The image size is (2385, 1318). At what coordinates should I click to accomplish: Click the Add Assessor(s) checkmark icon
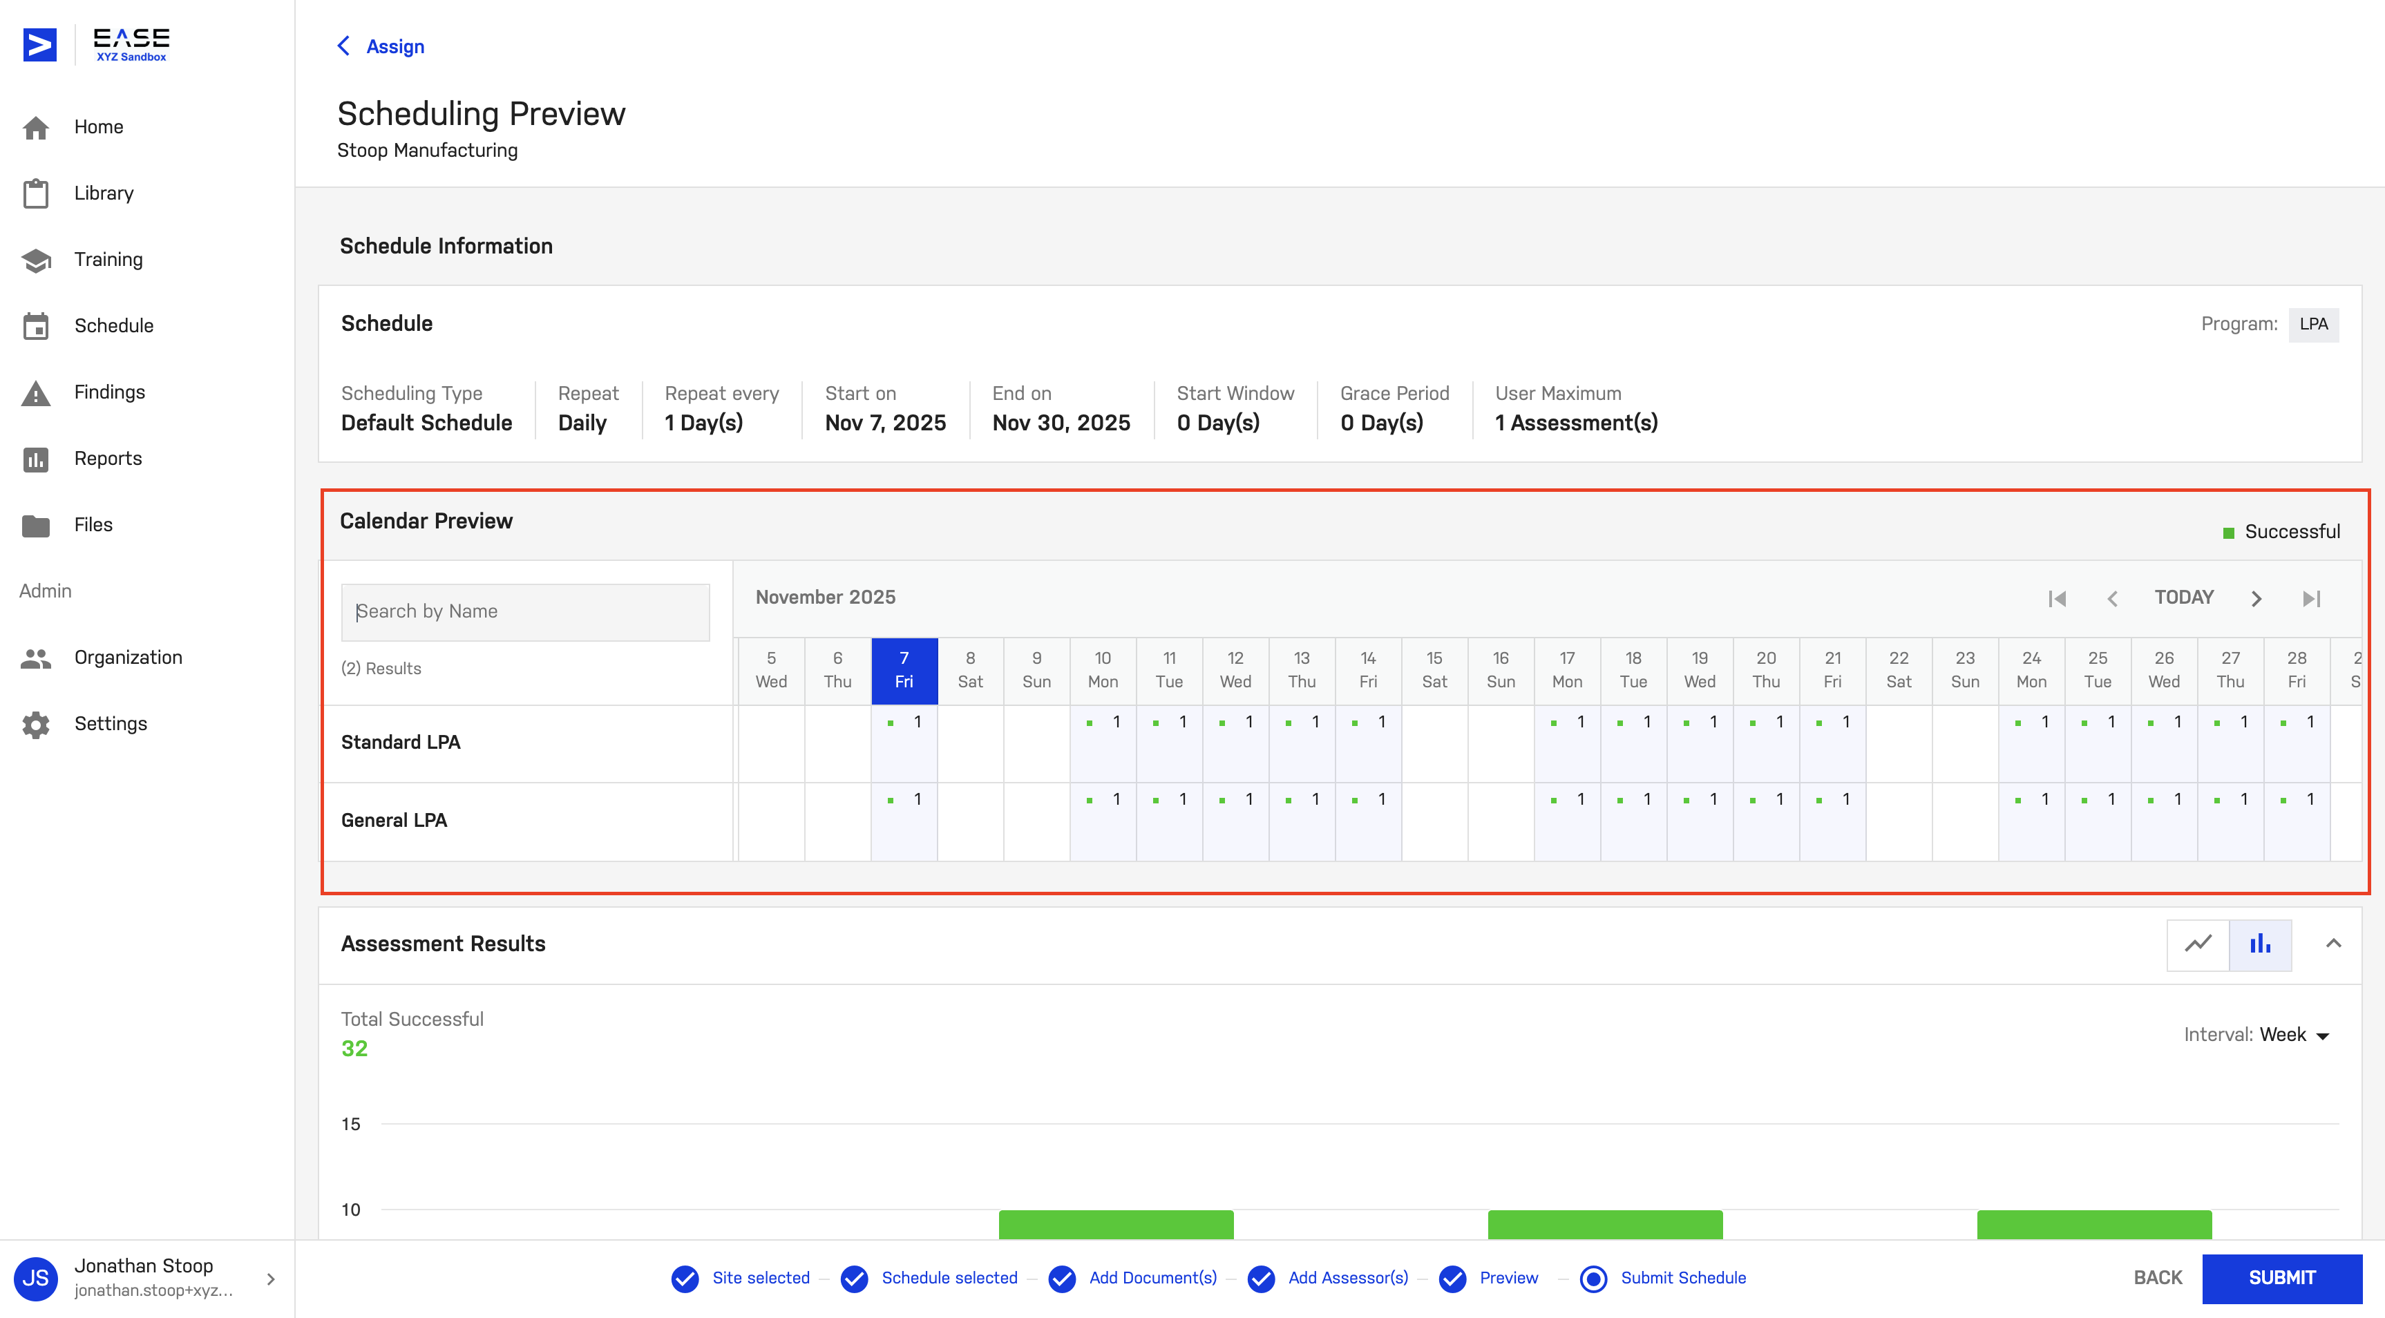click(1261, 1278)
